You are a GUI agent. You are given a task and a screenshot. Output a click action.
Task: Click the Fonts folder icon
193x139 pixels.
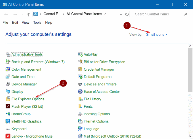(80, 106)
